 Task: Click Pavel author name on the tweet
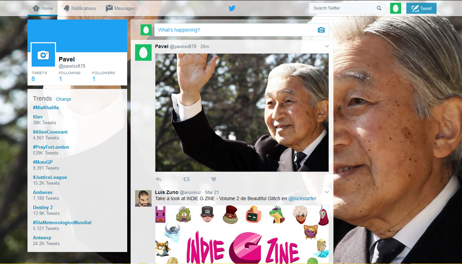162,46
